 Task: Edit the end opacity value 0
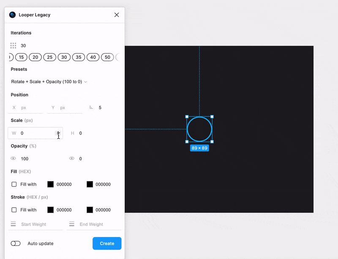[80, 159]
